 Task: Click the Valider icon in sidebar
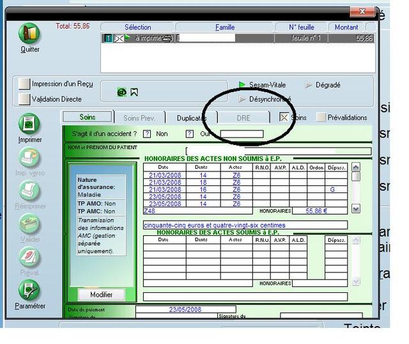[29, 224]
